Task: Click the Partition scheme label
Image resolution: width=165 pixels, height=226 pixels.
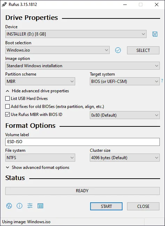Action: pyautogui.click(x=21, y=74)
